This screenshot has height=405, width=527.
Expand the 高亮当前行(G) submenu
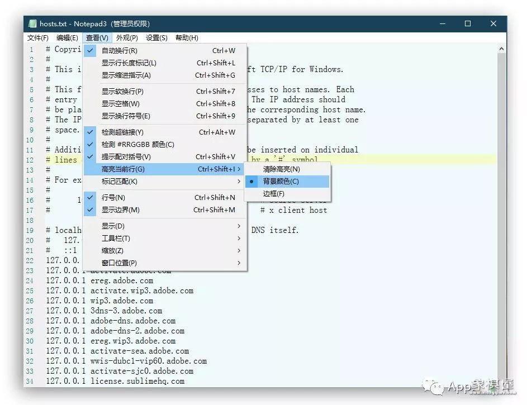(x=165, y=169)
